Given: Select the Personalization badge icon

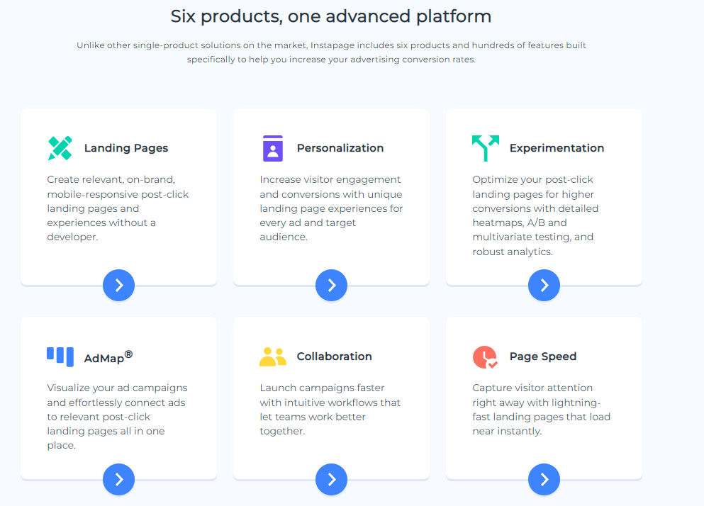Looking at the screenshot, I should 272,148.
